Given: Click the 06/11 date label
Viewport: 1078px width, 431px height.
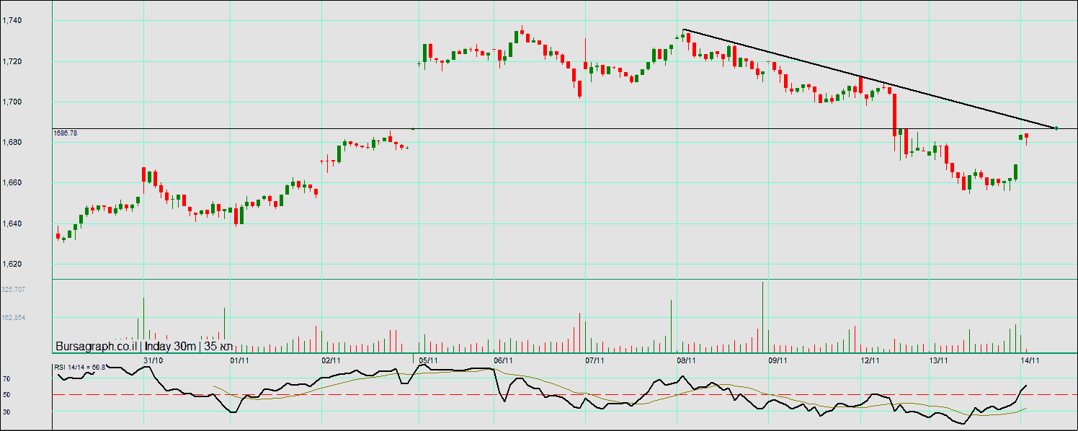Looking at the screenshot, I should 503,359.
